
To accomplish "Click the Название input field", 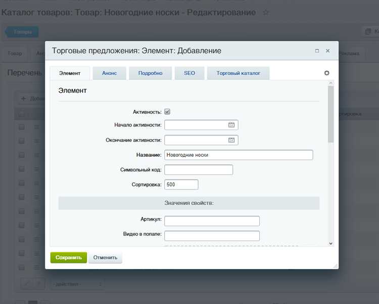I will [239, 155].
